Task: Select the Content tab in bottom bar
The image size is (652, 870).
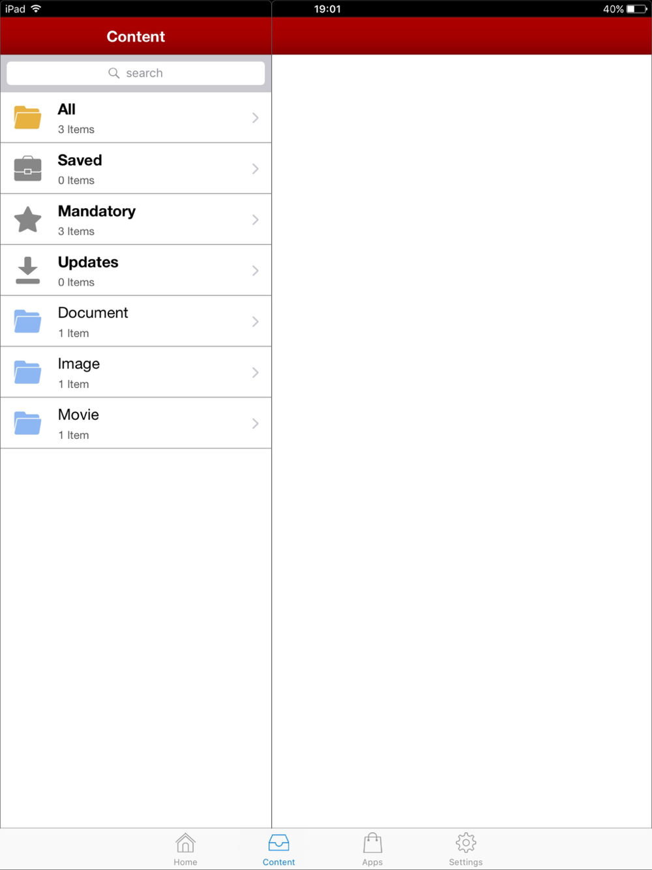Action: point(278,849)
